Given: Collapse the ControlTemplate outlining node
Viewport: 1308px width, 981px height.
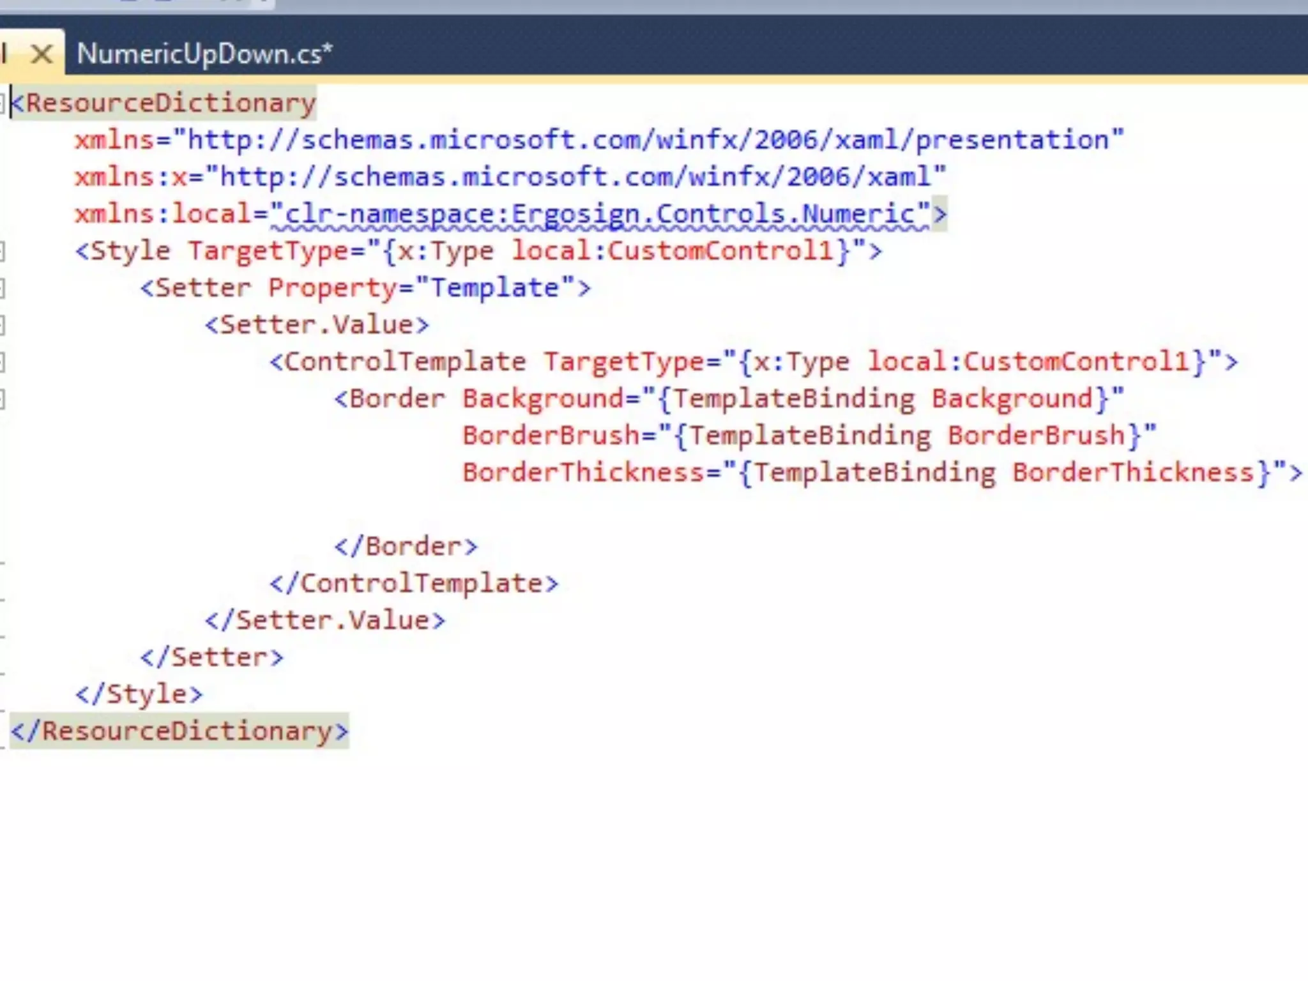Looking at the screenshot, I should click(x=2, y=363).
